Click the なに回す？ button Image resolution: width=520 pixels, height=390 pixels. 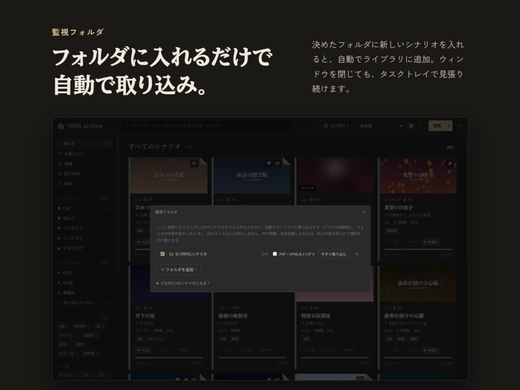pos(336,126)
